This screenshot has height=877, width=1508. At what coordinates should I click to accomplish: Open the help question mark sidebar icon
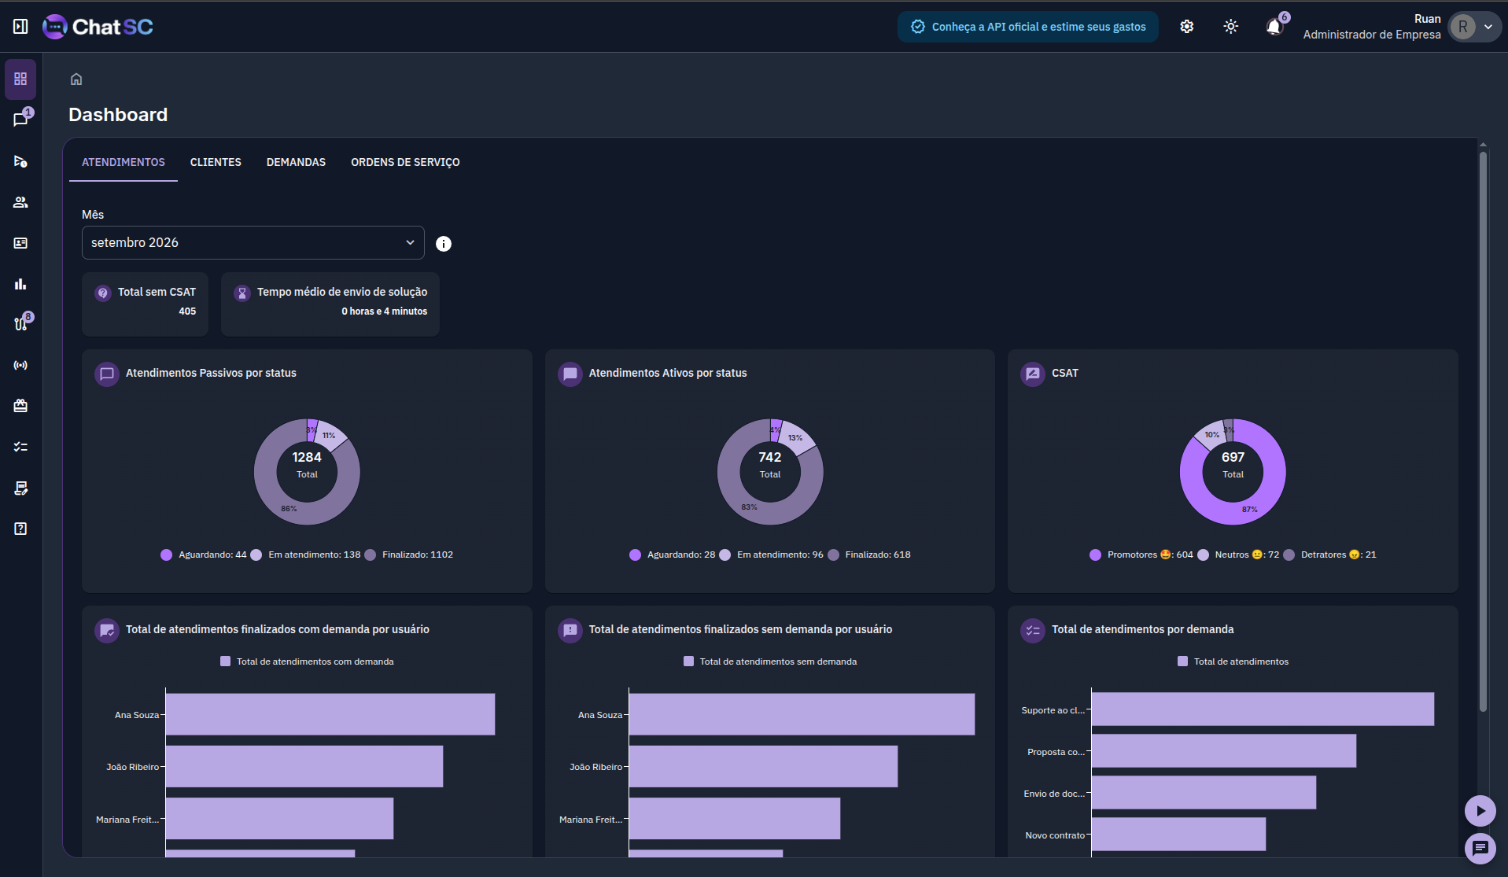coord(20,529)
